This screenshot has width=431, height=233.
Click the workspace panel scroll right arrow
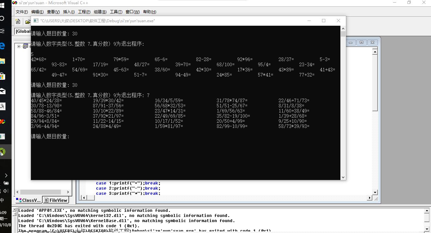click(68, 192)
